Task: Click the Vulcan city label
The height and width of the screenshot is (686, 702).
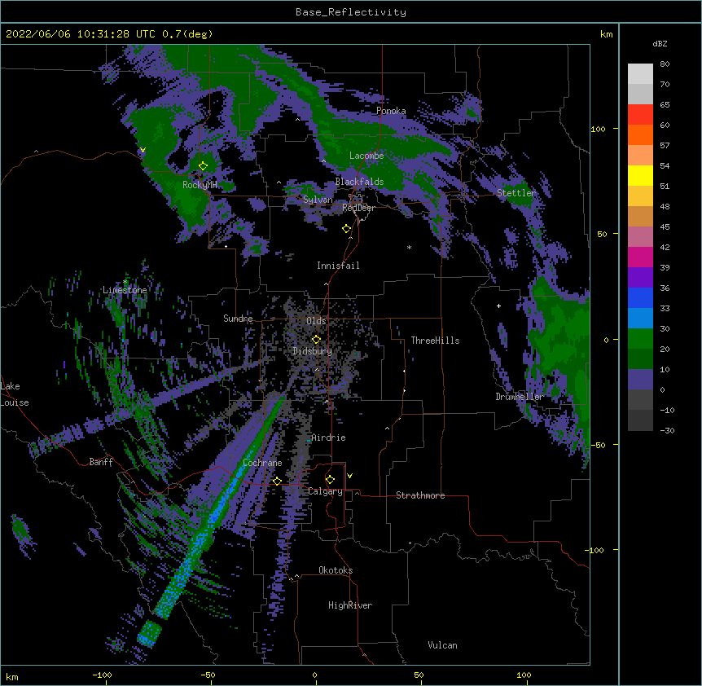Action: (442, 645)
